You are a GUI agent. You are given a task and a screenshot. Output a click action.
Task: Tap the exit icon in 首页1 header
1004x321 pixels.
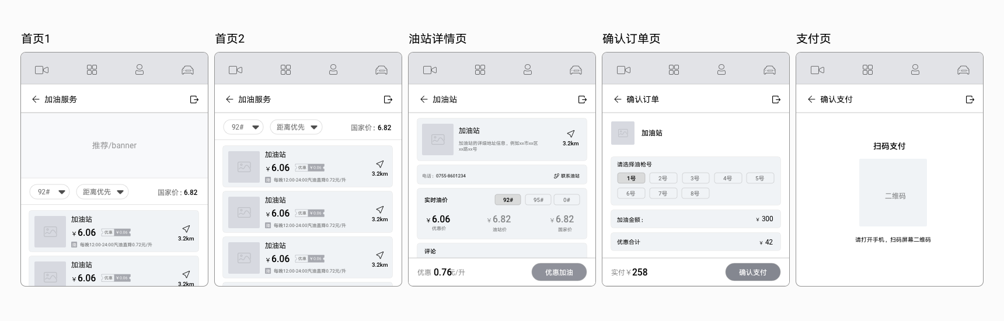[x=194, y=99]
